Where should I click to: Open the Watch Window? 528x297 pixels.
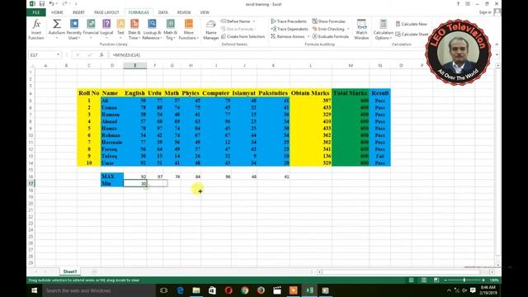tap(361, 30)
